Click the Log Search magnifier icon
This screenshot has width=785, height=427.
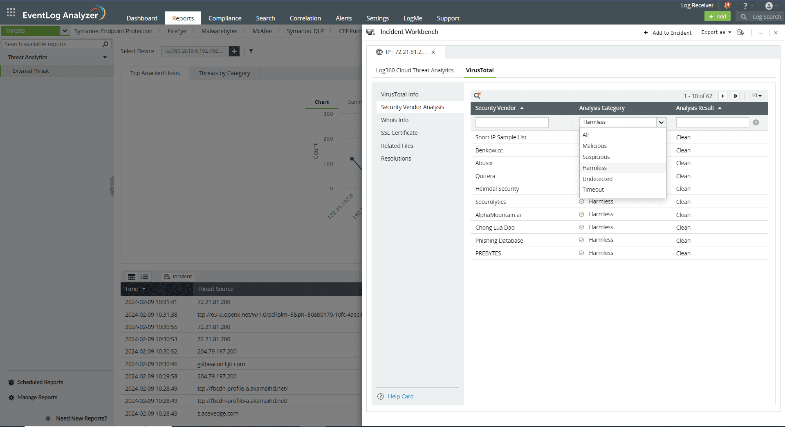pyautogui.click(x=744, y=17)
